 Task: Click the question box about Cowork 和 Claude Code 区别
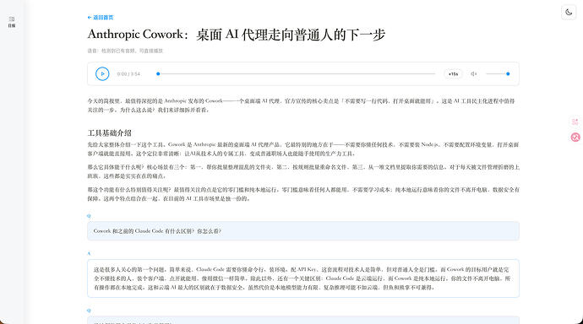(303, 231)
